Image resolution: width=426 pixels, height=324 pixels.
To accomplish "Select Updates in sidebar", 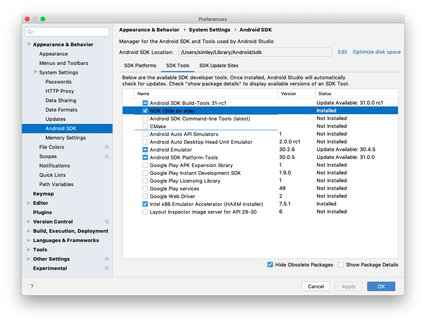I will [55, 119].
